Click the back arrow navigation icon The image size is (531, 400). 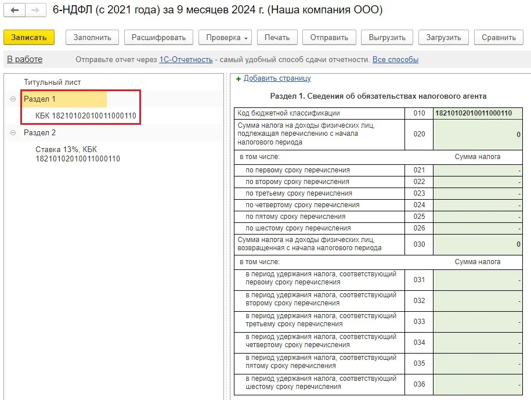pyautogui.click(x=15, y=11)
